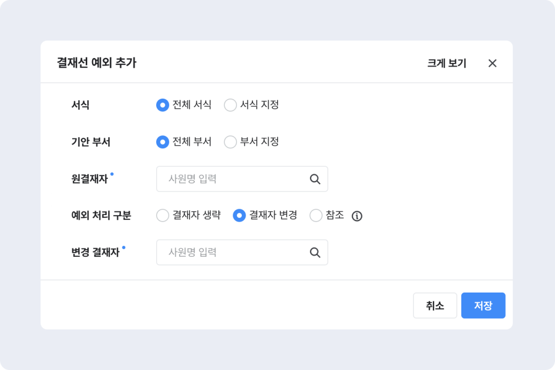
Task: Focus the 변경 결재자 employee name input
Action: tap(233, 252)
